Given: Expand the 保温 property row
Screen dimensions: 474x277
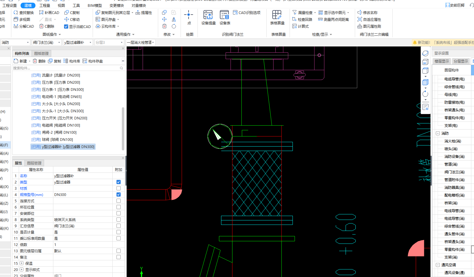Looking at the screenshot, I should (x=22, y=263).
